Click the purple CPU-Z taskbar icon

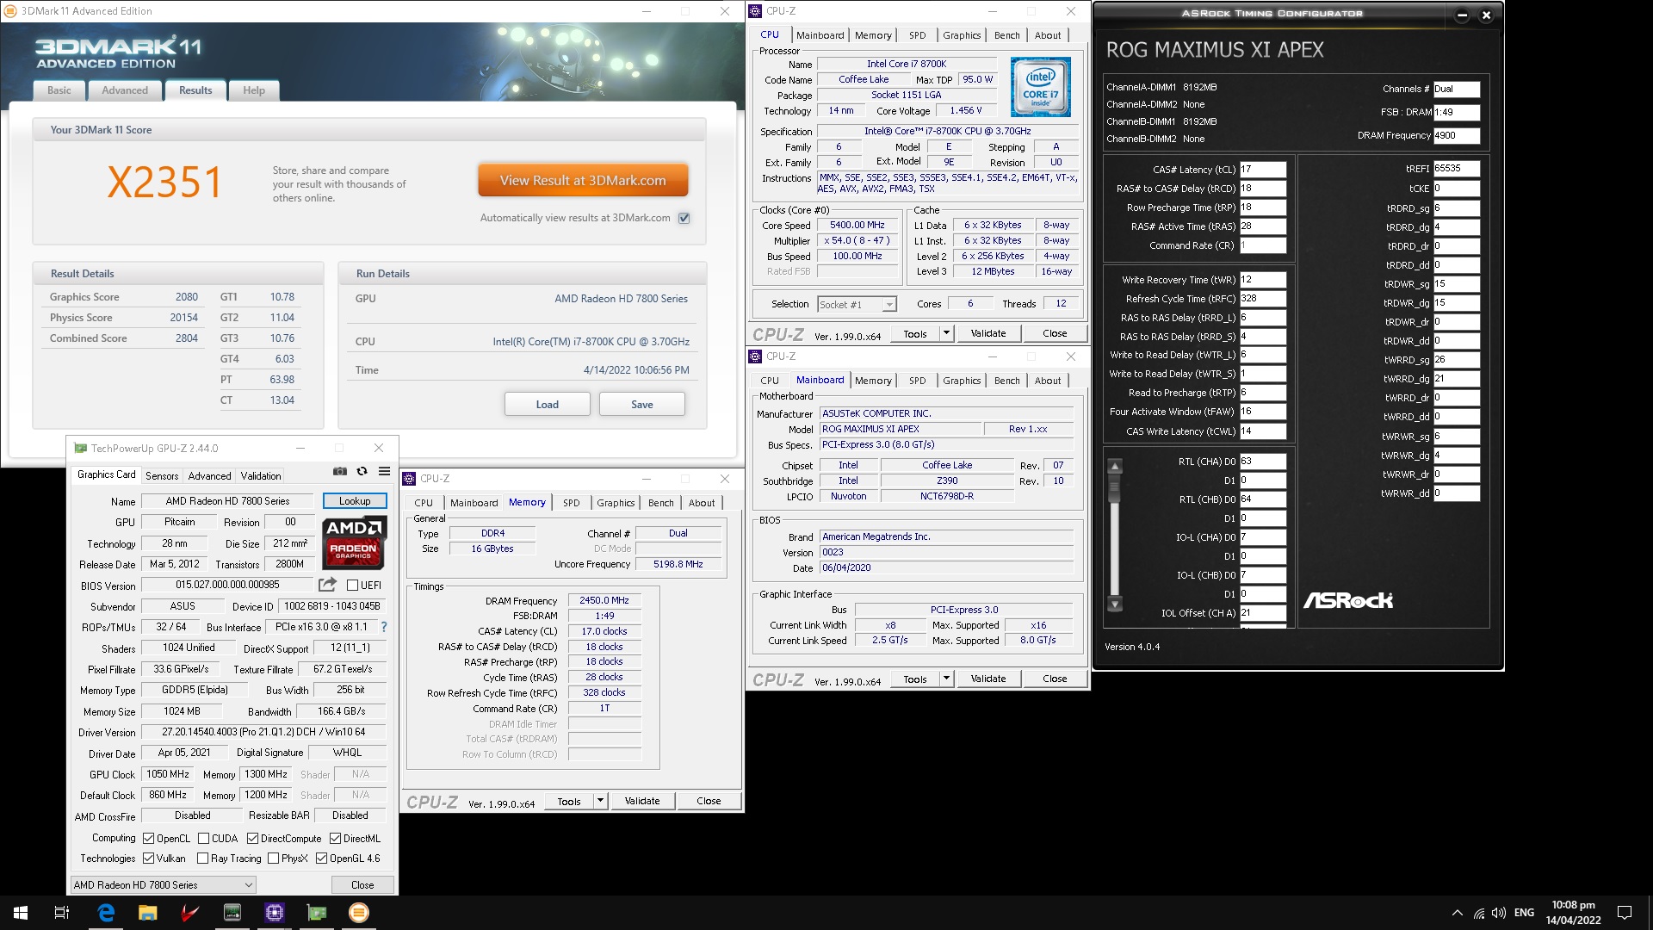275,913
